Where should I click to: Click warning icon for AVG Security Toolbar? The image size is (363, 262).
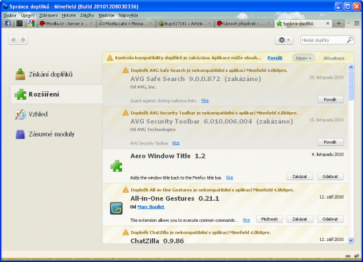click(x=125, y=113)
